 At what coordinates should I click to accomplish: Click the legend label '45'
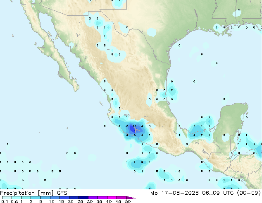pos(118,201)
